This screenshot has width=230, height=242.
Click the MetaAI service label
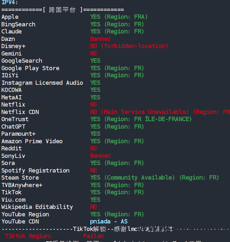pyautogui.click(x=12, y=97)
